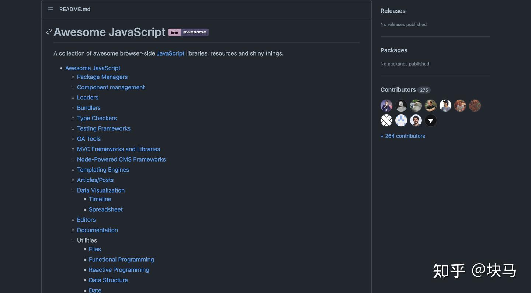This screenshot has width=531, height=293.
Task: Open avatar of man with crossed arms
Action: click(431, 106)
